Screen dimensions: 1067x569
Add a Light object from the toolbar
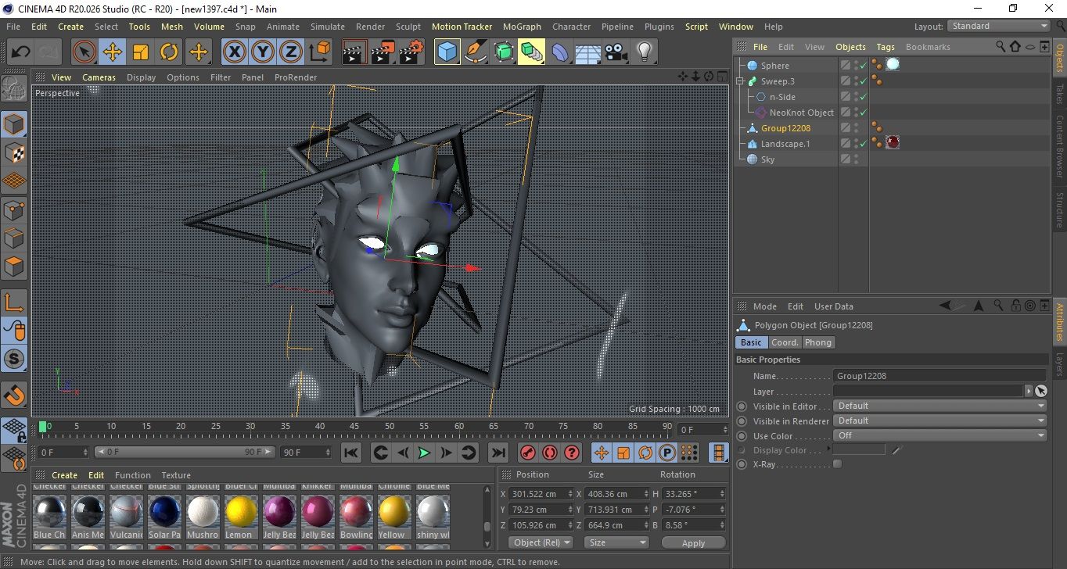tap(644, 52)
